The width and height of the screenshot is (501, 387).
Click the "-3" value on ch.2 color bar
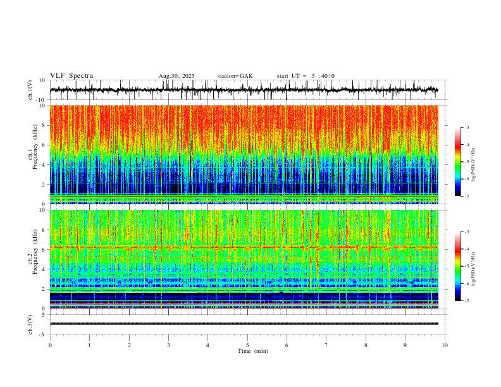coord(467,232)
